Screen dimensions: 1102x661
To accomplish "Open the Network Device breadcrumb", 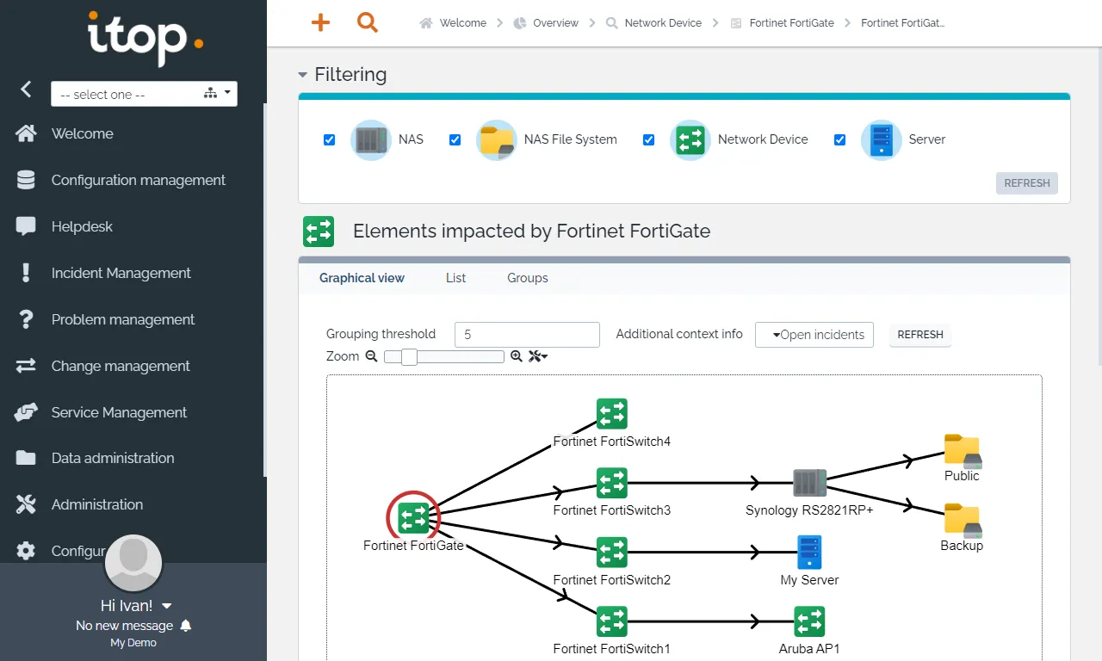I will [x=653, y=23].
